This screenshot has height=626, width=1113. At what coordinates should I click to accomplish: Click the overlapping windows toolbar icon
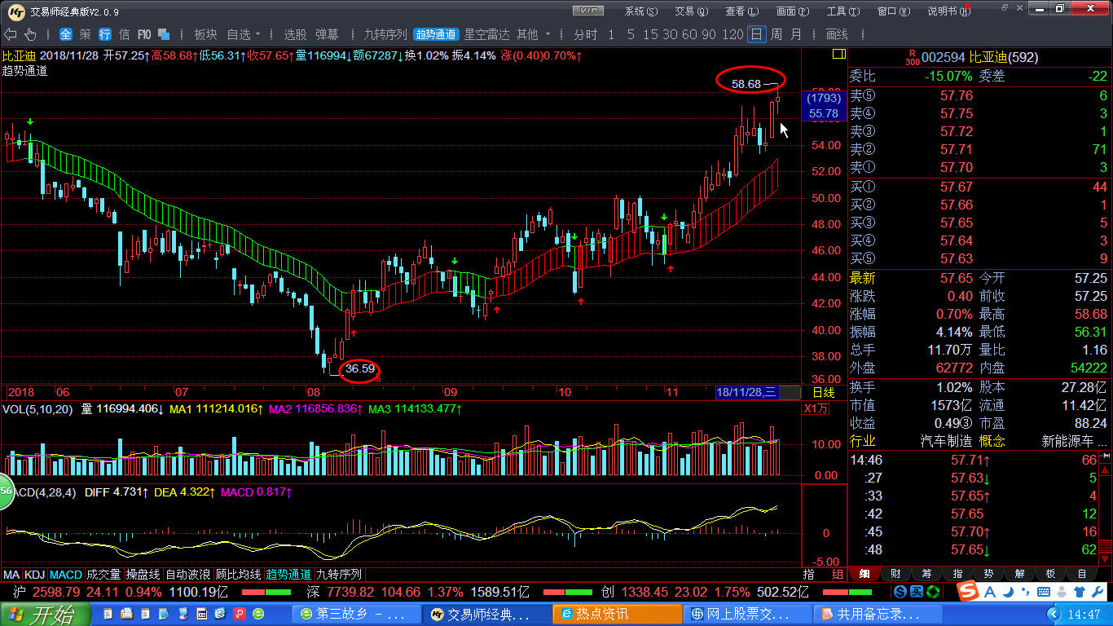pos(164,34)
